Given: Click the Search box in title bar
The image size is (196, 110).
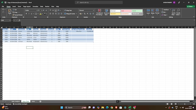Looking at the screenshot, I should 99,2.
